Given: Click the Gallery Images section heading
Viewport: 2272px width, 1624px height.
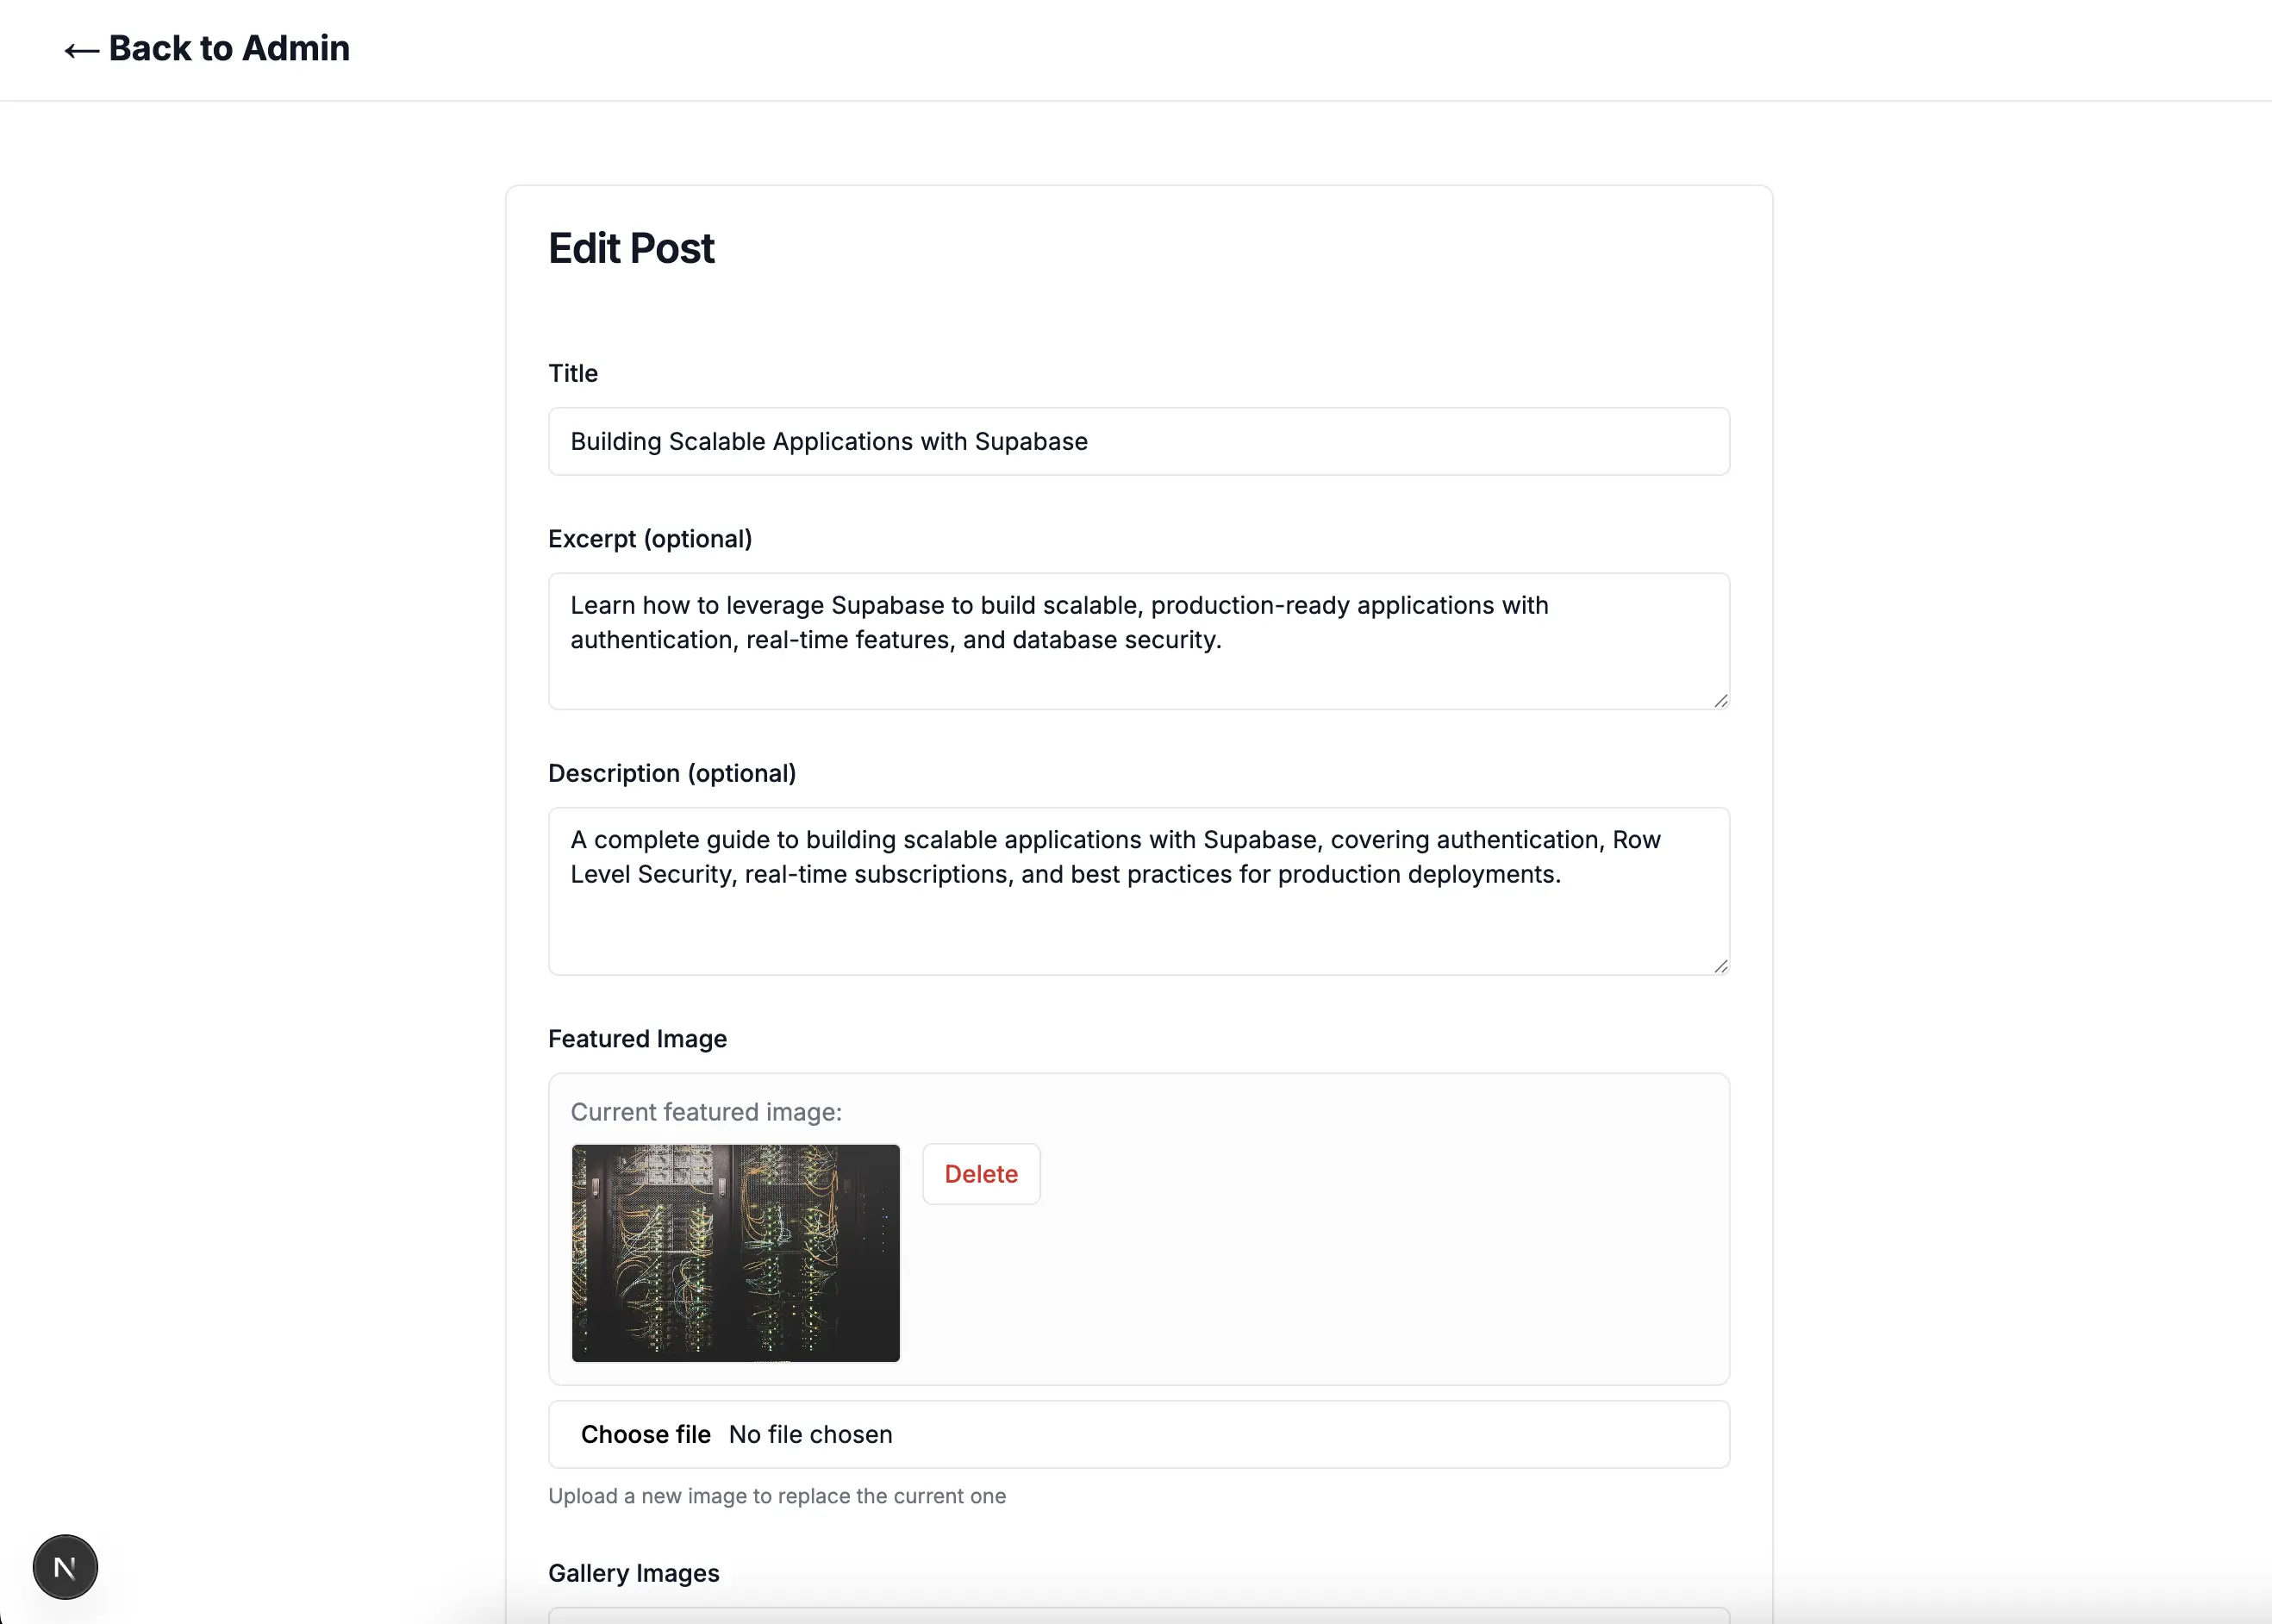Looking at the screenshot, I should click(x=633, y=1572).
